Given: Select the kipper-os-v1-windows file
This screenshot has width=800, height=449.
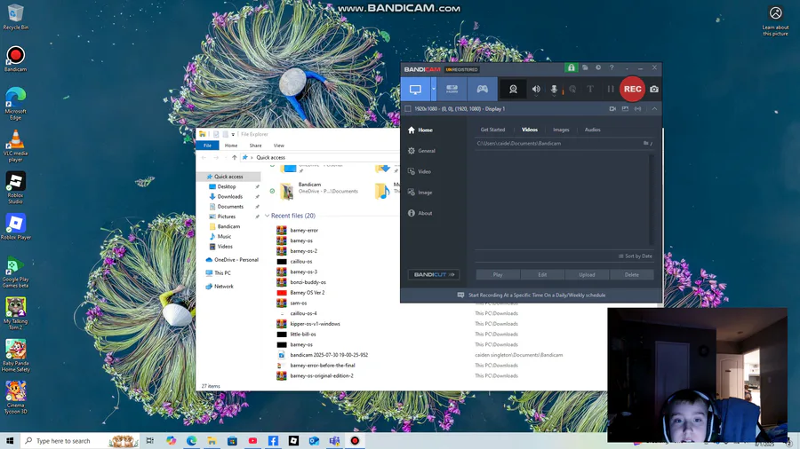Looking at the screenshot, I should [315, 324].
